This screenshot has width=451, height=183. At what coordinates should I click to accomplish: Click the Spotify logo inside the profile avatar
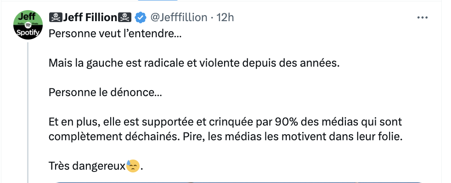click(x=28, y=25)
